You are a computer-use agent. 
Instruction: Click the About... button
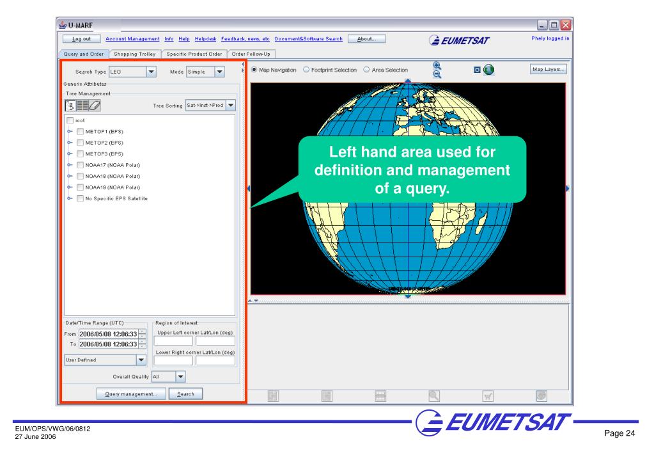pos(366,39)
